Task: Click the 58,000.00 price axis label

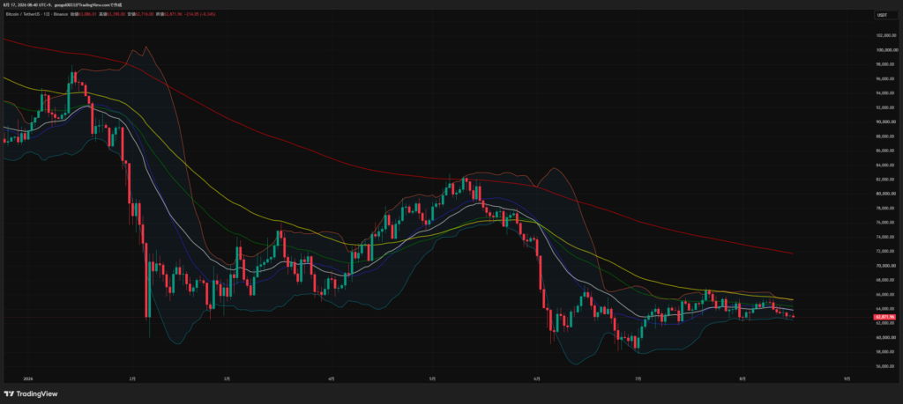Action: 884,352
